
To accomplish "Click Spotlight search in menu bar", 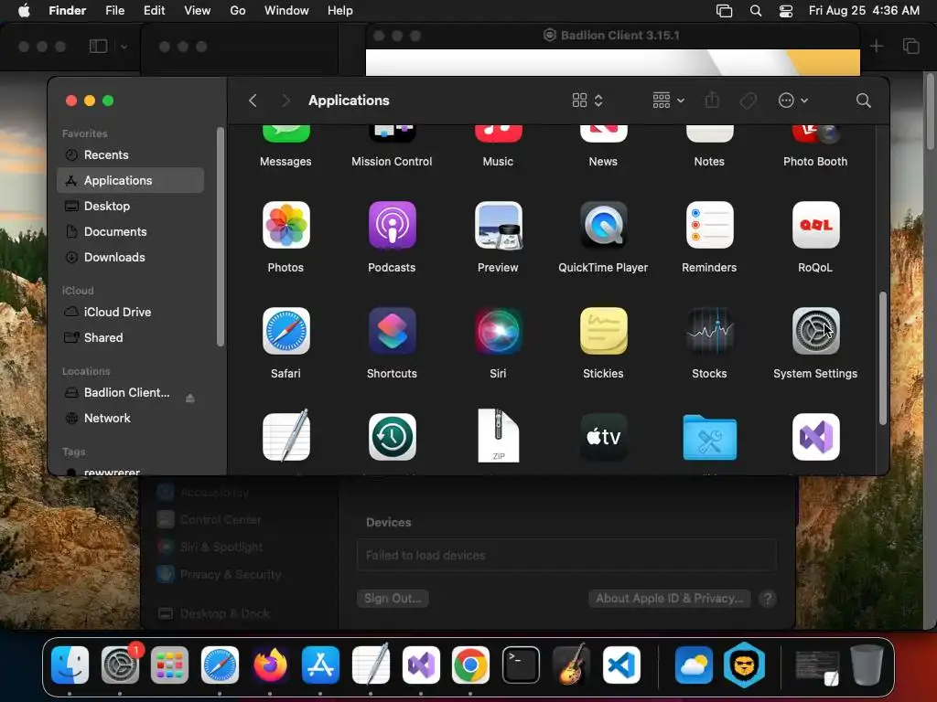I will click(x=756, y=11).
